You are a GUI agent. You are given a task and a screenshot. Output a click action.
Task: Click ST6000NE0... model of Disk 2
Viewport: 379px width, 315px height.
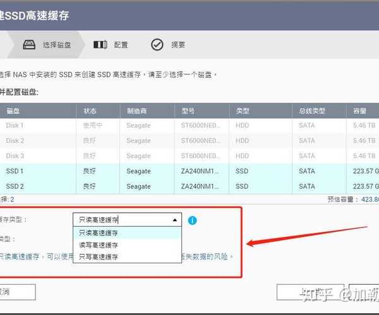(x=201, y=140)
